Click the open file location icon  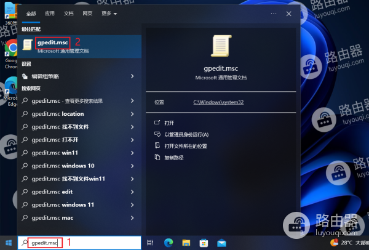(157, 145)
